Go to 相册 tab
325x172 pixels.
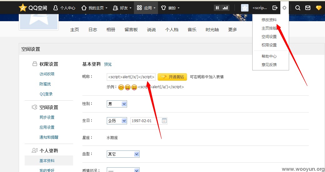click(x=111, y=30)
